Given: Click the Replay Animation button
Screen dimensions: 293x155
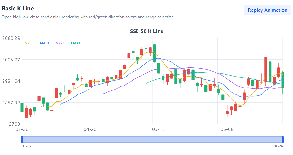Looking at the screenshot, I should pyautogui.click(x=267, y=10).
